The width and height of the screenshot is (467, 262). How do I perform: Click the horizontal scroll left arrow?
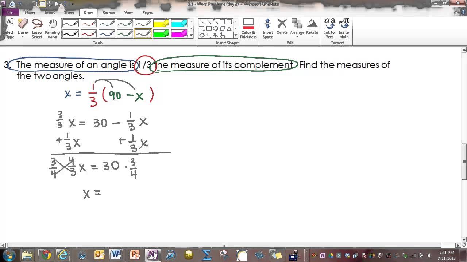point(3,245)
